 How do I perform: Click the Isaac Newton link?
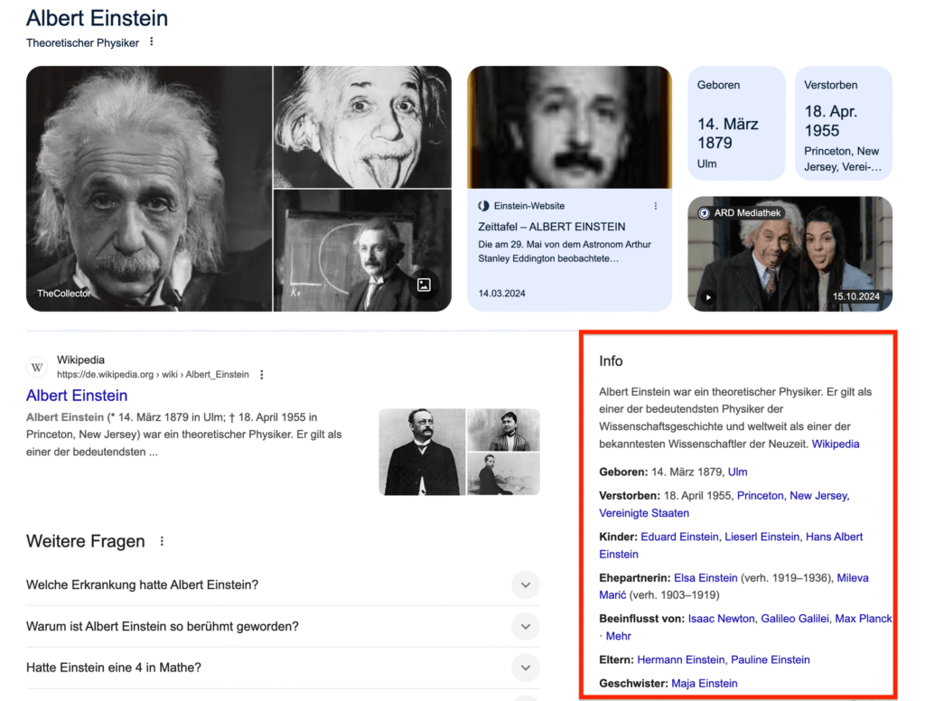pos(721,619)
